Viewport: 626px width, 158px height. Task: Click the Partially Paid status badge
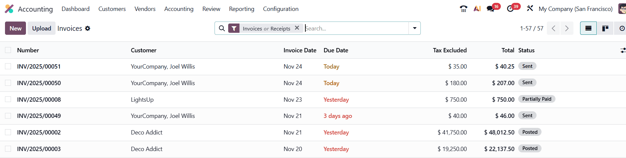pyautogui.click(x=537, y=99)
